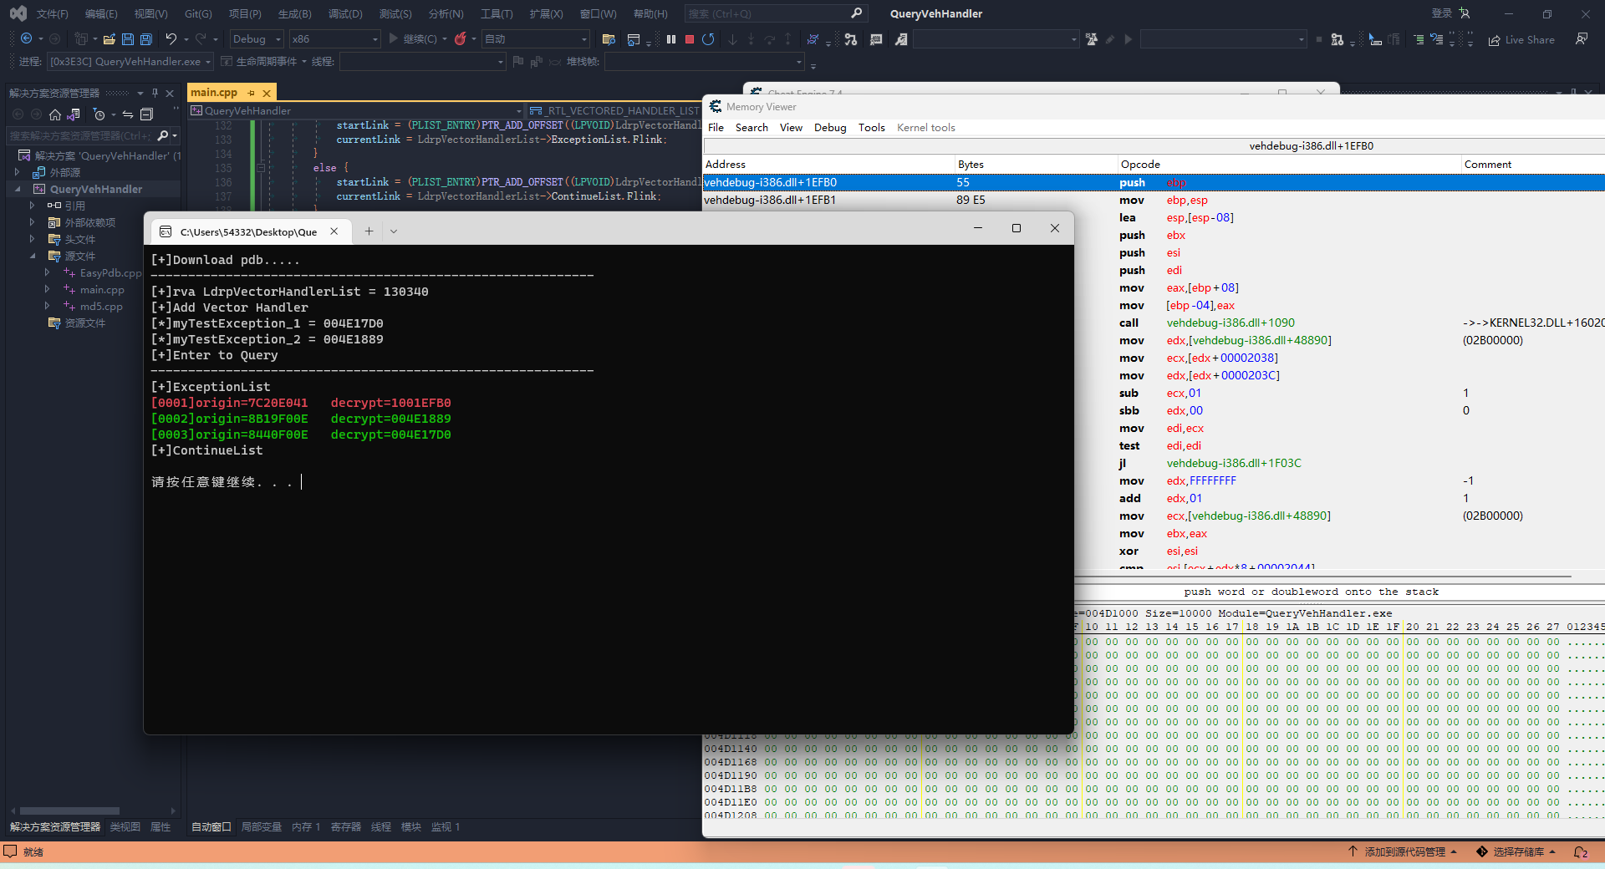This screenshot has width=1605, height=869.
Task: Open the 调试(D) menu
Action: pyautogui.click(x=345, y=14)
